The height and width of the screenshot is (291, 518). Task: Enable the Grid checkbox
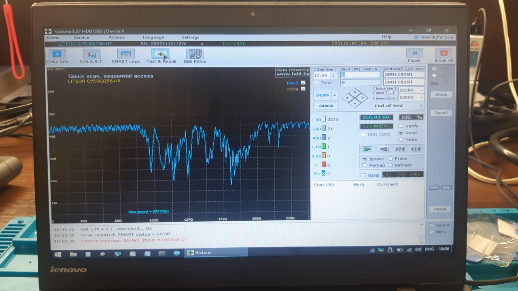363,175
